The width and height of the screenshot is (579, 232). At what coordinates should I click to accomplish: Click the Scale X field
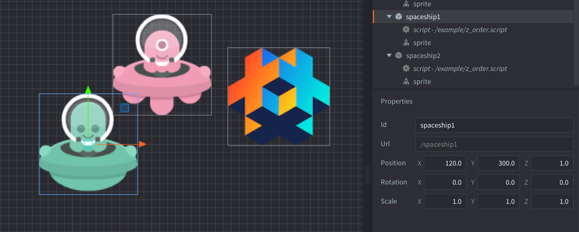(445, 201)
